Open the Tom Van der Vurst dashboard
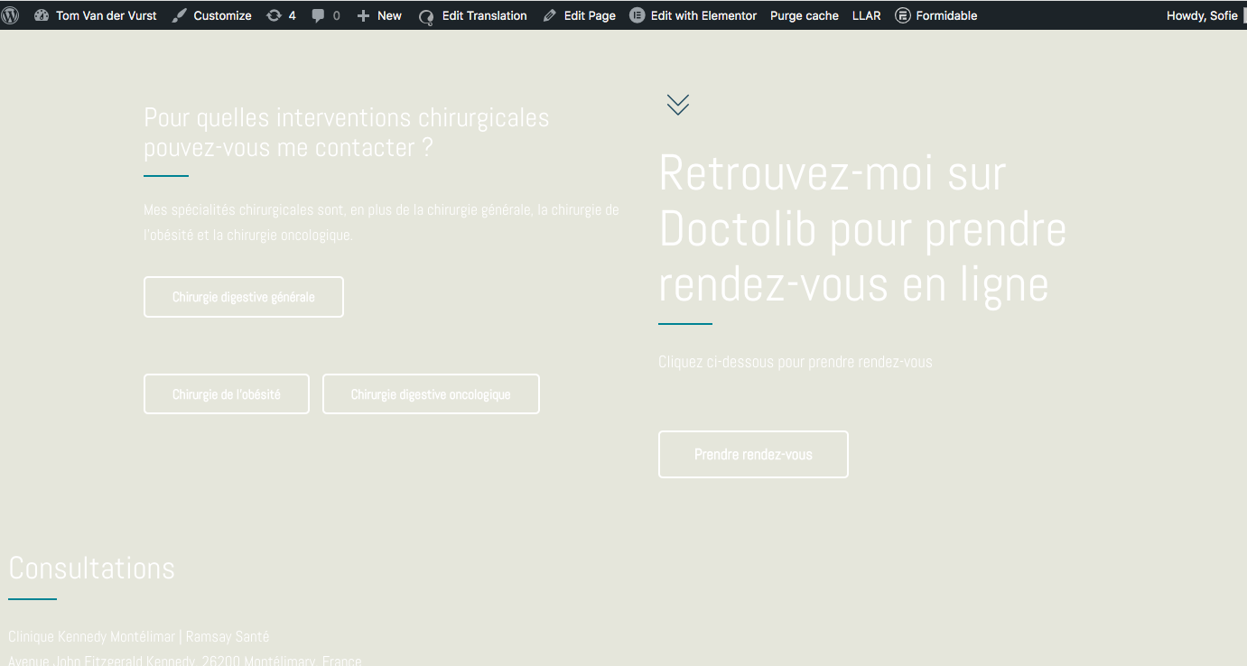 click(96, 15)
